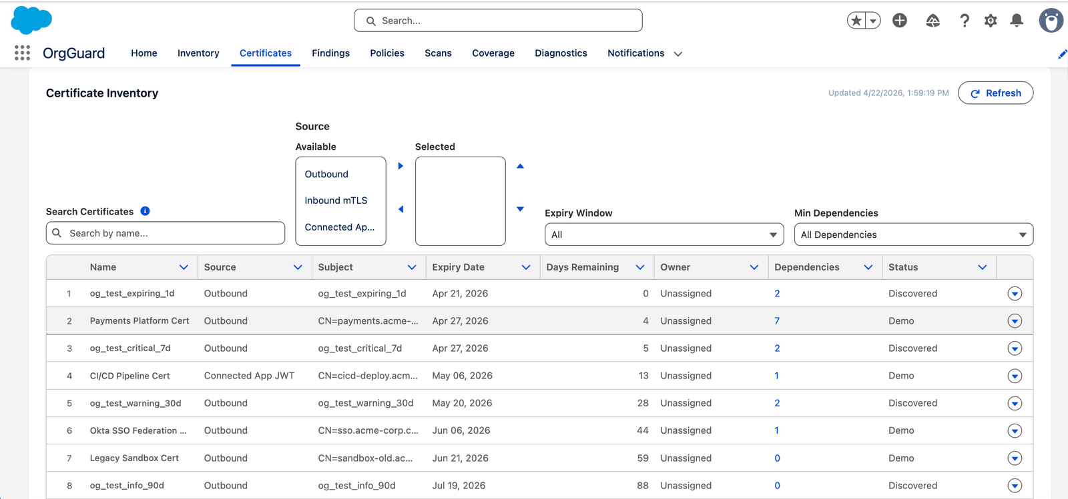Image resolution: width=1068 pixels, height=499 pixels.
Task: Open dependencies link for Legacy Sandbox Cert
Action: [777, 458]
